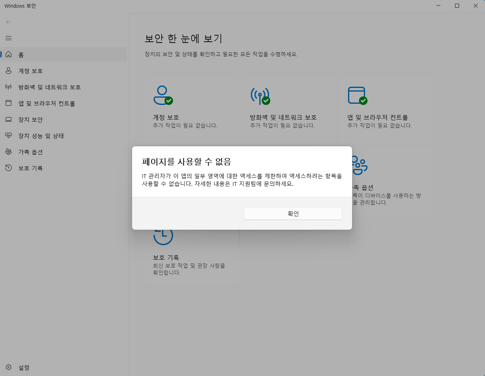Open the 설정 gear icon
The height and width of the screenshot is (376, 485).
(x=8, y=367)
